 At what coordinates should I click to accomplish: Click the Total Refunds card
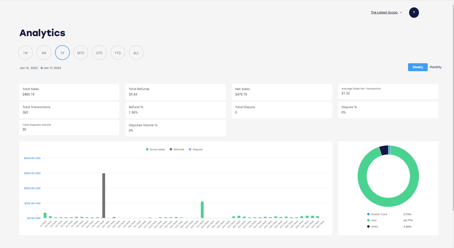176,92
